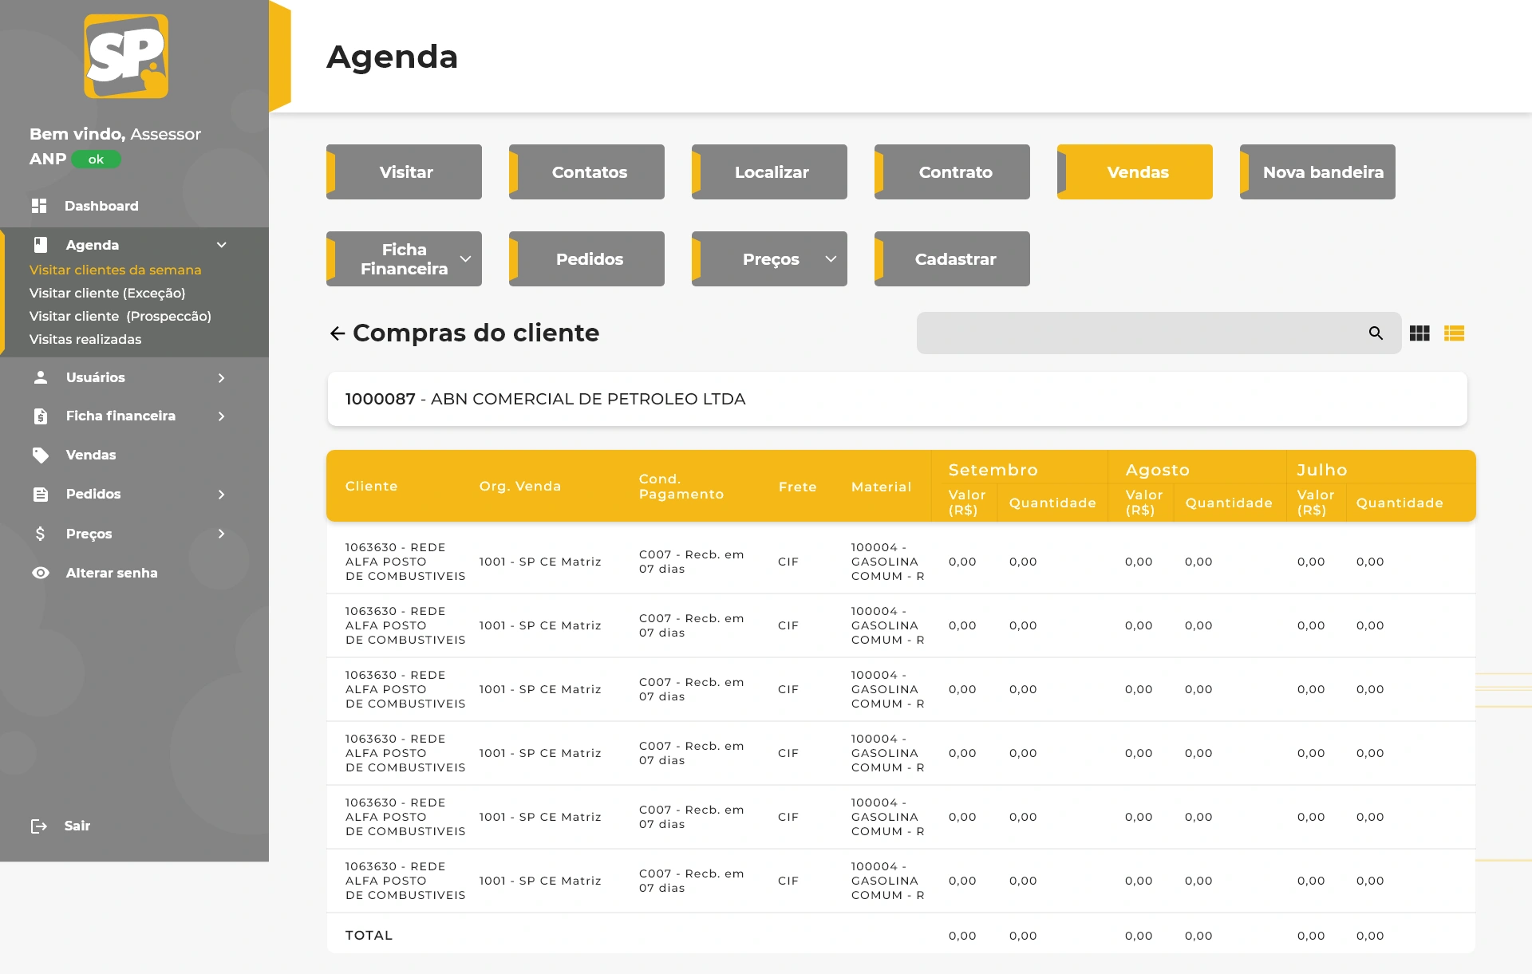1532x974 pixels.
Task: Open the Preços dropdown button
Action: pyautogui.click(x=769, y=259)
